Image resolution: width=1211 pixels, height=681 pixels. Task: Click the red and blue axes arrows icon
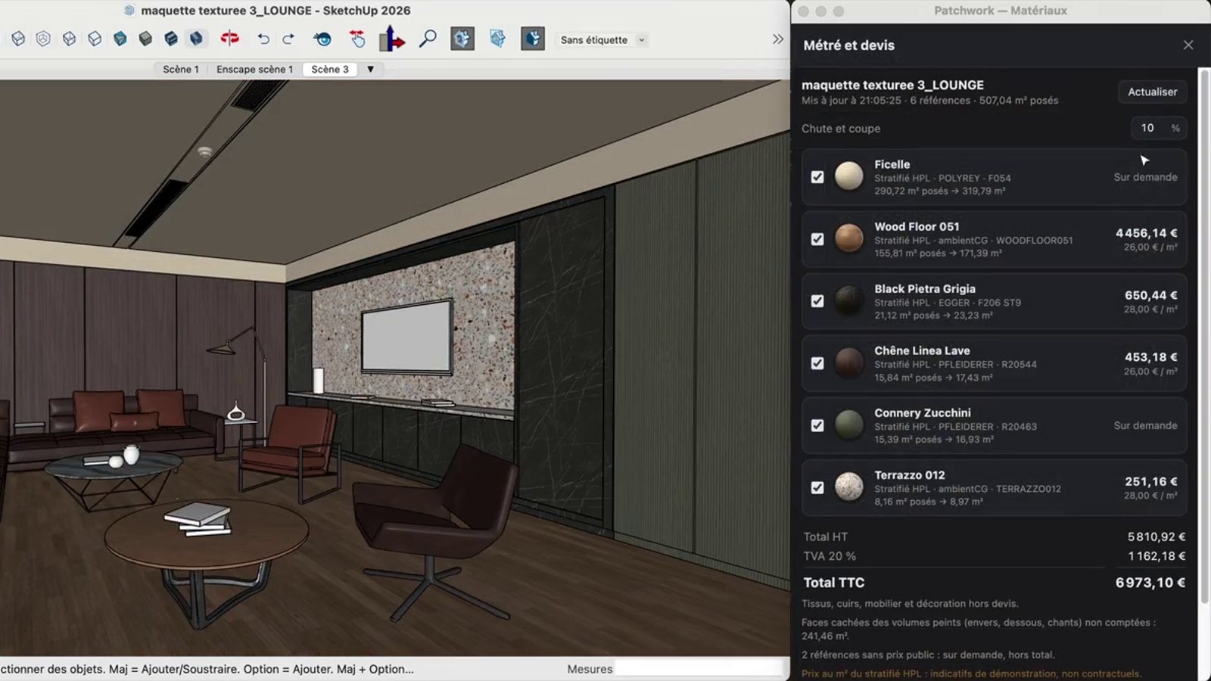coord(392,39)
